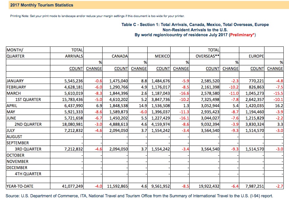Click year-to-date total '41,077,249'
The width and height of the screenshot is (289, 201).
click(73, 186)
